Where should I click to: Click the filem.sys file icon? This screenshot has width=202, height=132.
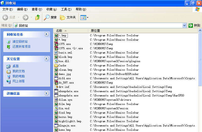[x=56, y=100]
